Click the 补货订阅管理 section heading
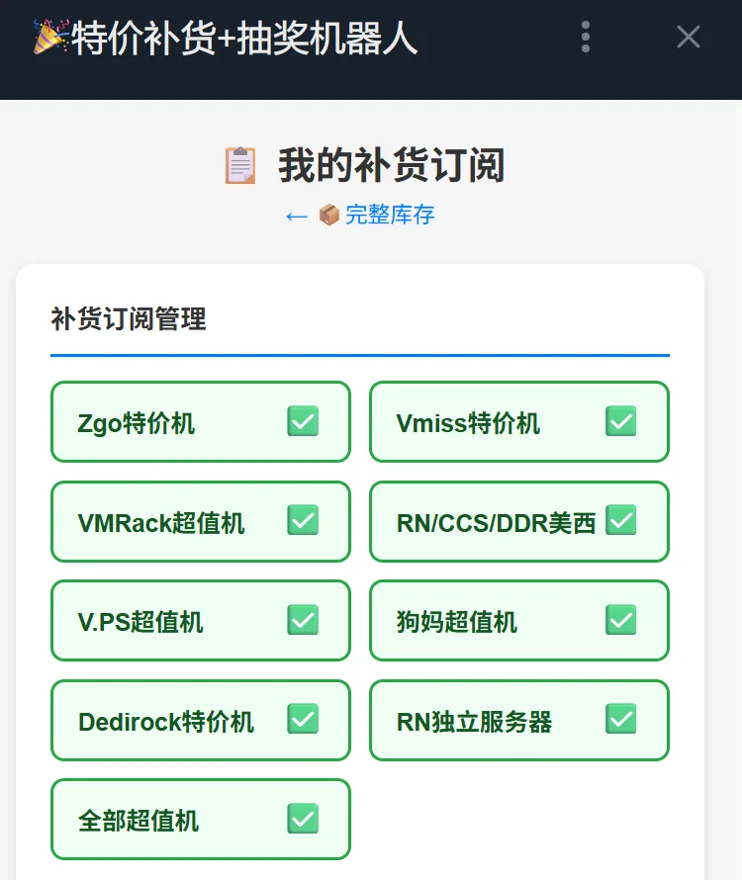The width and height of the screenshot is (742, 880). [x=129, y=318]
